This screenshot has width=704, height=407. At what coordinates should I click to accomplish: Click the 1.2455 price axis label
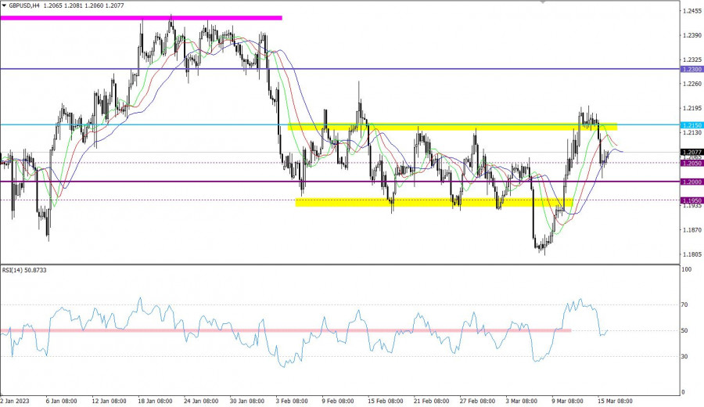point(691,11)
